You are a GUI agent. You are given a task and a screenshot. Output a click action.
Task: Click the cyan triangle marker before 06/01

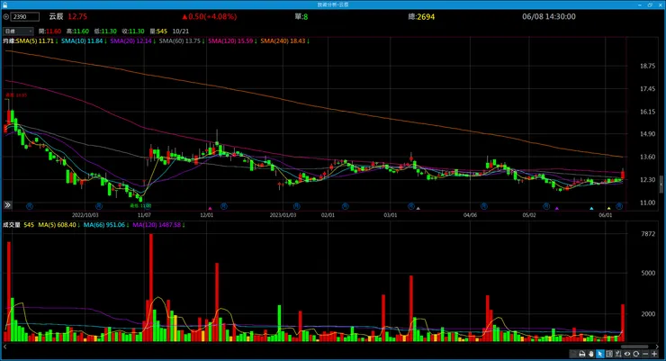(591, 208)
